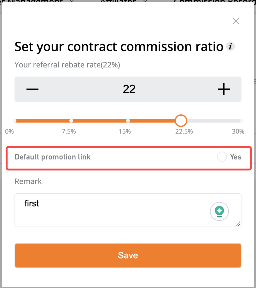Increase the rebate rate with the plus button

point(224,89)
